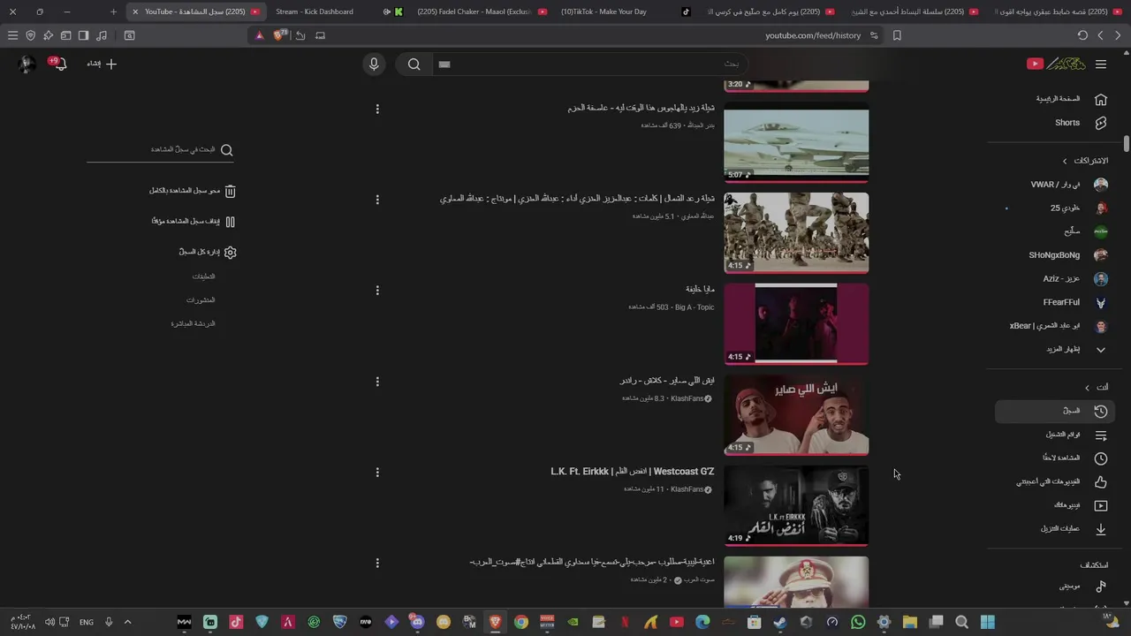Image resolution: width=1131 pixels, height=636 pixels.
Task: Open the create (+) button
Action: pos(102,64)
